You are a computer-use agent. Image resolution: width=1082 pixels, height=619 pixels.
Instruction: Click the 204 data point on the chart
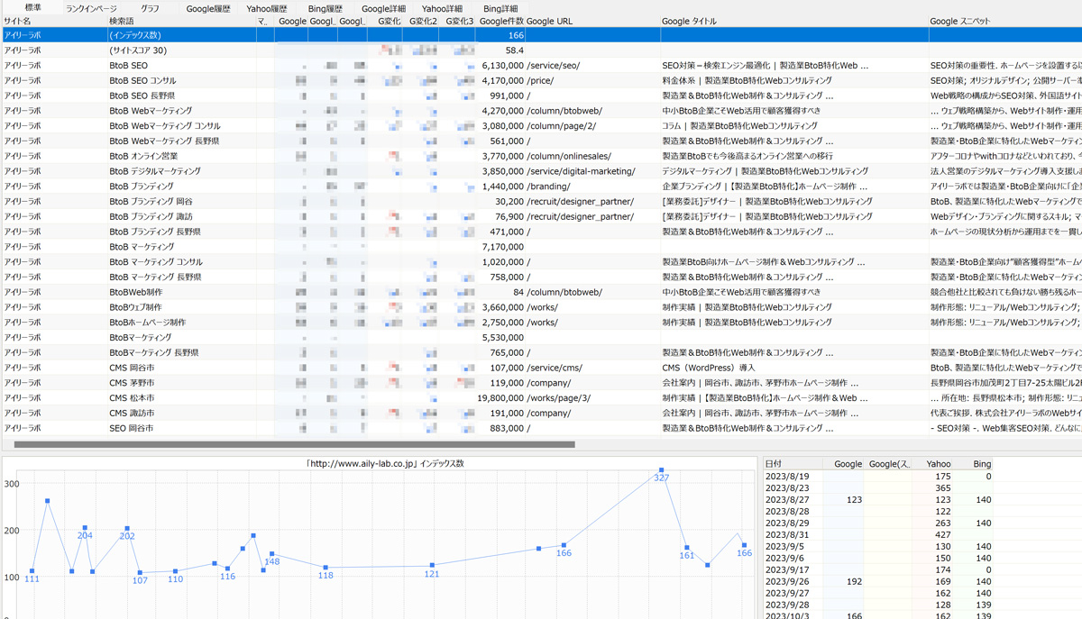85,528
